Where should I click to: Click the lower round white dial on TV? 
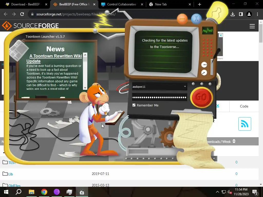(x=204, y=73)
